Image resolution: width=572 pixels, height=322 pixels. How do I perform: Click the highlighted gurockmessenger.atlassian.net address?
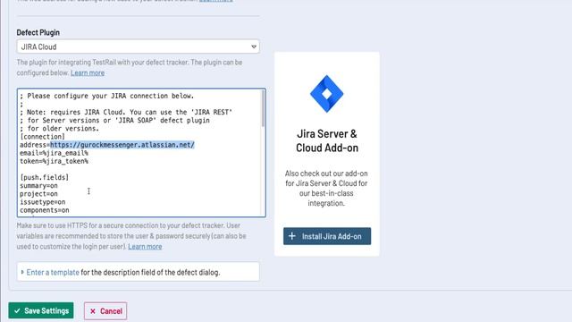pyautogui.click(x=122, y=145)
